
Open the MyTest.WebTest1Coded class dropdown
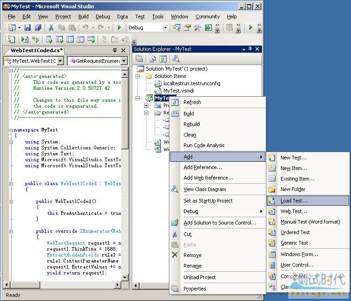click(60, 61)
